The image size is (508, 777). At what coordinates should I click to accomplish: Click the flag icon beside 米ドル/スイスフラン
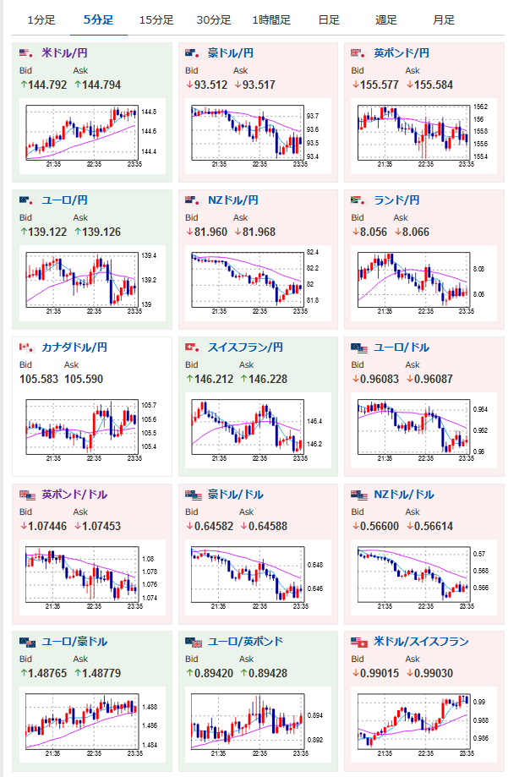pyautogui.click(x=359, y=642)
